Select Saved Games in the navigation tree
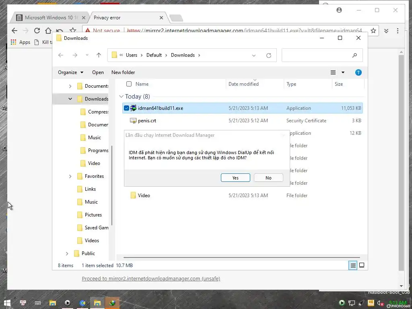412x309 pixels. click(x=96, y=228)
